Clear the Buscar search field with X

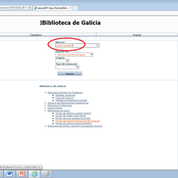[x=97, y=46]
